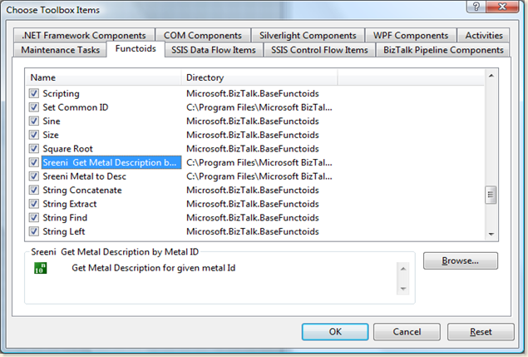Click the green functoid icon in description panel

point(39,268)
